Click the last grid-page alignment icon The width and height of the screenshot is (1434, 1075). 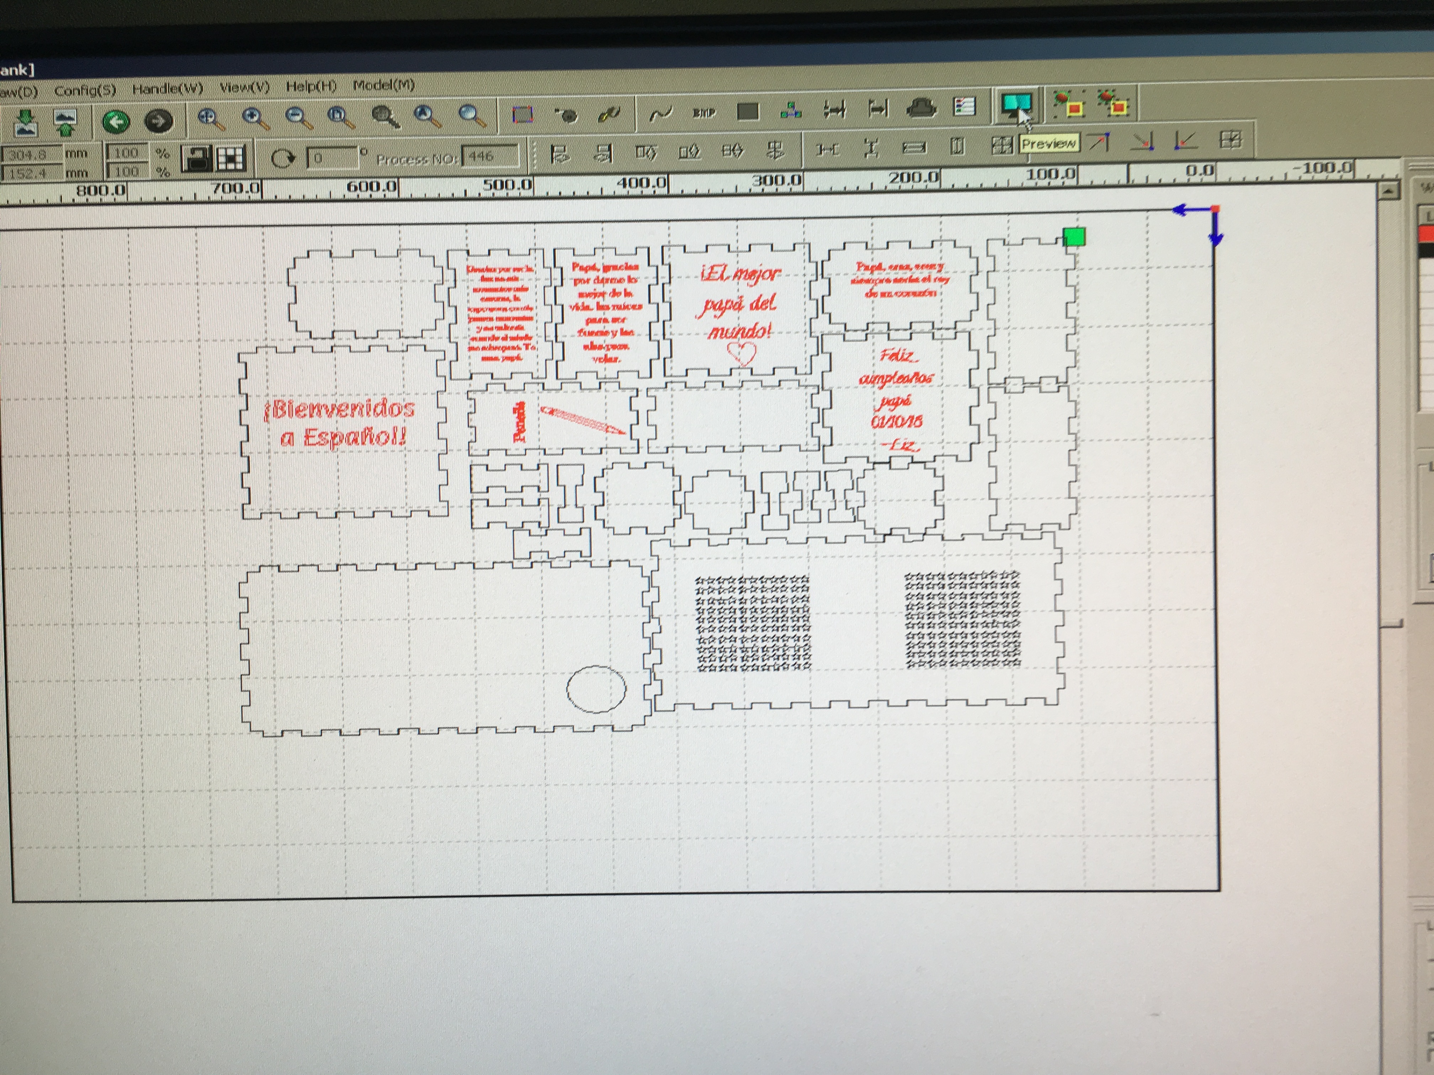pos(1230,139)
